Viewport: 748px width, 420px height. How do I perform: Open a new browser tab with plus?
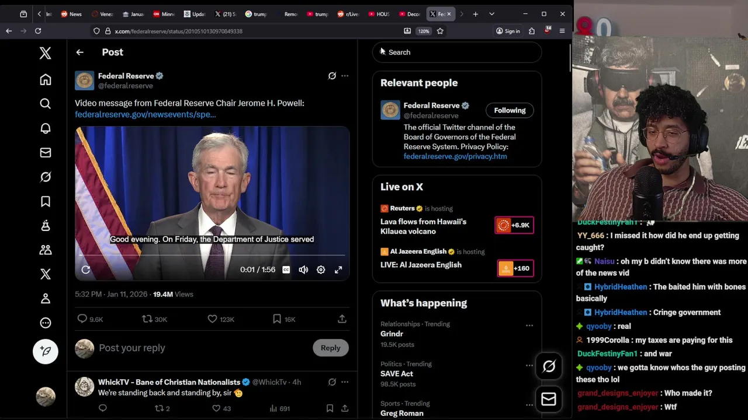tap(475, 14)
